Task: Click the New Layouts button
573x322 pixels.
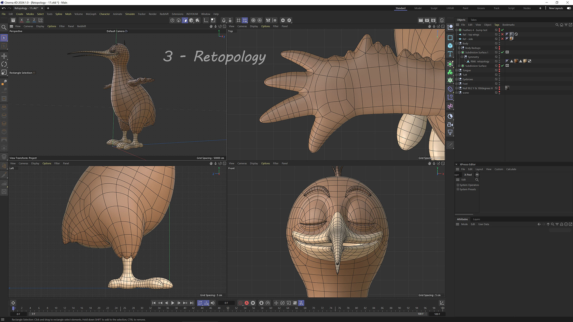Action: (556, 8)
